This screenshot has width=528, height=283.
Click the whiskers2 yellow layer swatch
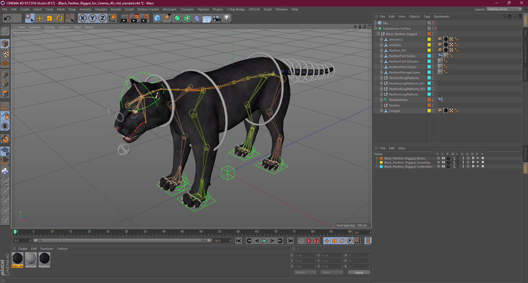pyautogui.click(x=429, y=40)
